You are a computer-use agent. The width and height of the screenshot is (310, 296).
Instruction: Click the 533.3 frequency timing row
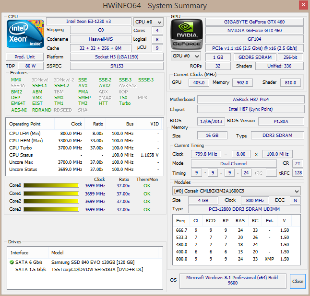[x=237, y=238]
